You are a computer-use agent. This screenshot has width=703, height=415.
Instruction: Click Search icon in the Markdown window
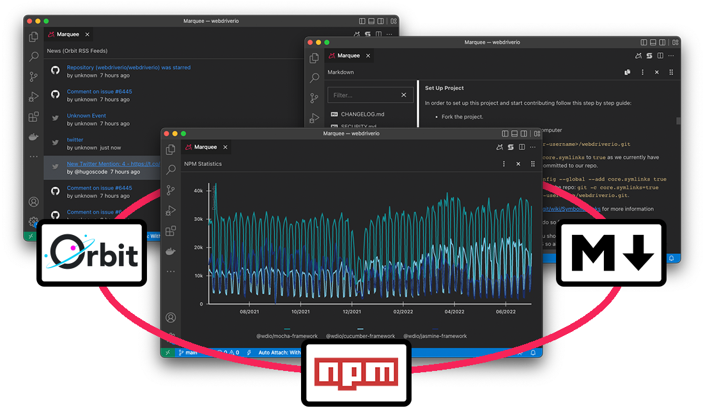[314, 78]
